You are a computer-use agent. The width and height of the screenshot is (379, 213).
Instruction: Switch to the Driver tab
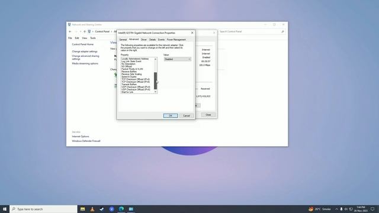pyautogui.click(x=144, y=40)
